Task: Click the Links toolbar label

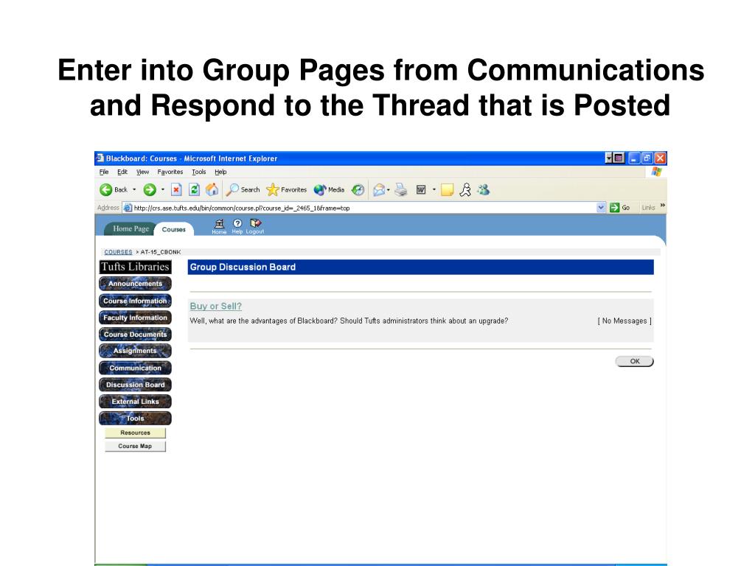Action: pyautogui.click(x=648, y=207)
